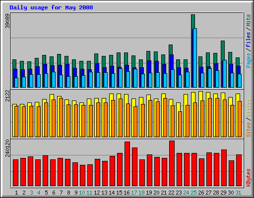Click the red KBytes bar for day 22
The height and width of the screenshot is (198, 254).
coord(172,163)
